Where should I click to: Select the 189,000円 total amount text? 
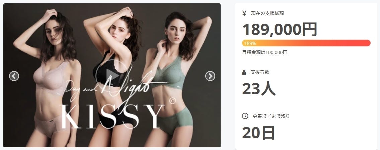pos(280,29)
